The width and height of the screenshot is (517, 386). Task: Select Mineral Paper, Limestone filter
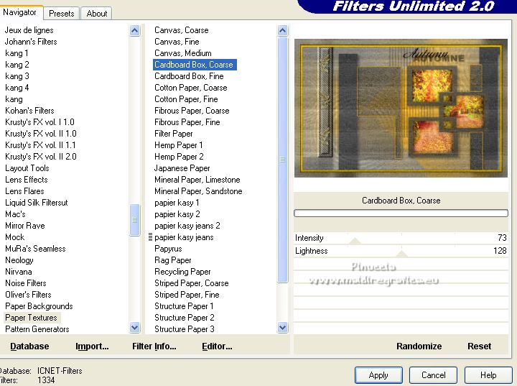click(197, 180)
